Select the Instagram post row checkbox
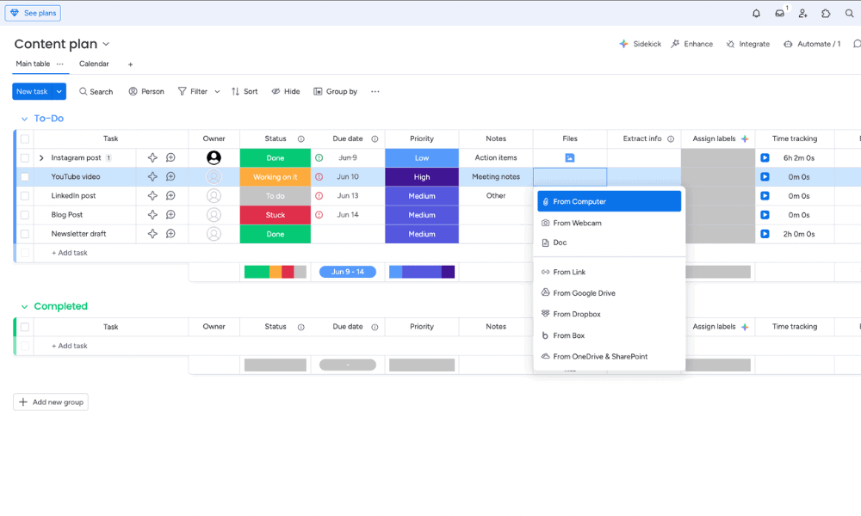The height and width of the screenshot is (516, 861). coord(25,158)
